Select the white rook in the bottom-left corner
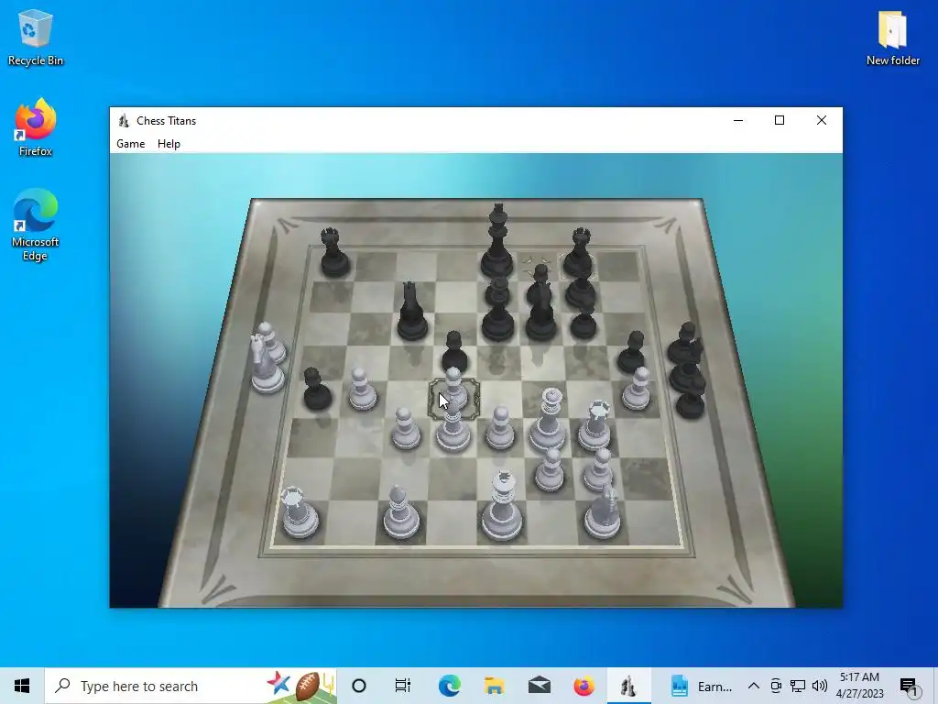 pos(299,511)
